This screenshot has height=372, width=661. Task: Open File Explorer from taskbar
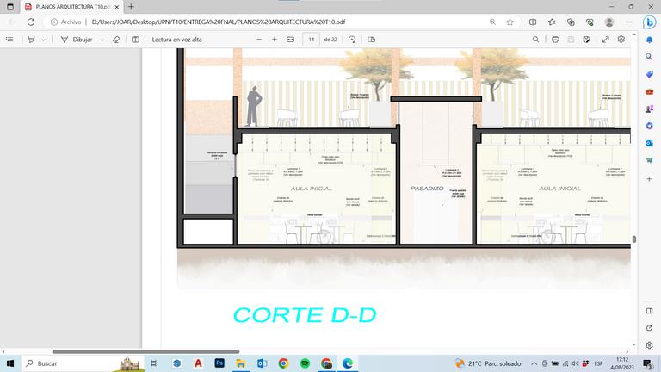coord(241,363)
